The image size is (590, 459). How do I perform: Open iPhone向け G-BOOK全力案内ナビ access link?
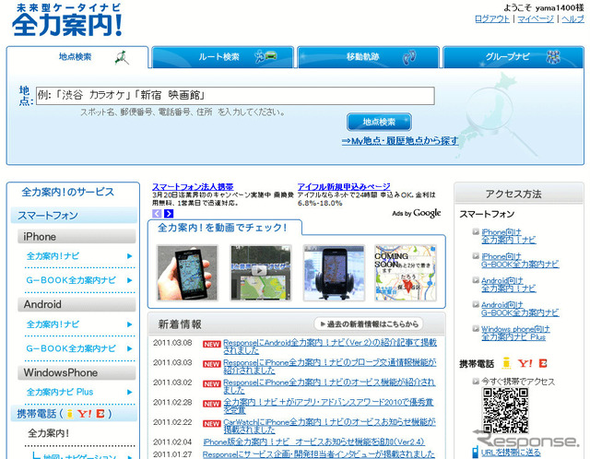point(520,260)
